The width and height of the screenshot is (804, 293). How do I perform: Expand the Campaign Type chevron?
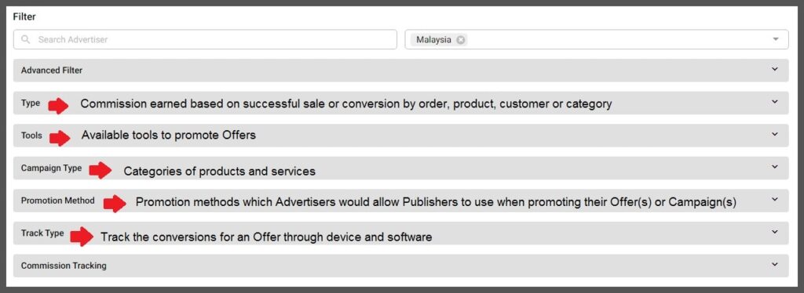pyautogui.click(x=775, y=167)
